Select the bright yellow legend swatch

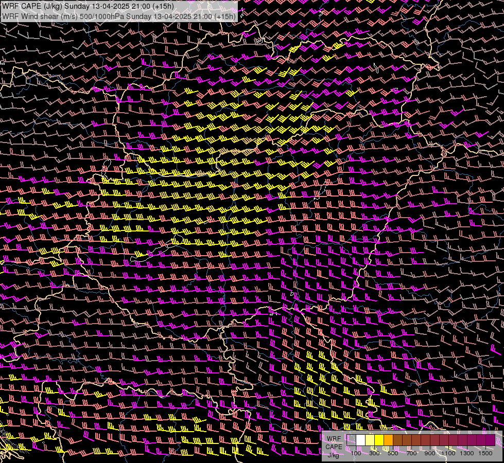(x=379, y=440)
